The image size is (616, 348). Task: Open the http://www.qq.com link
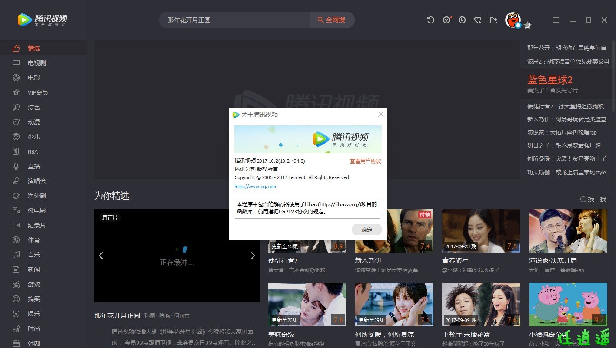point(255,187)
